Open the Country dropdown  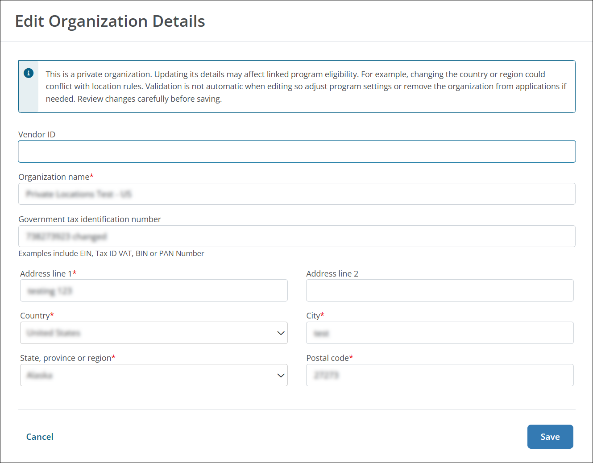pos(154,333)
